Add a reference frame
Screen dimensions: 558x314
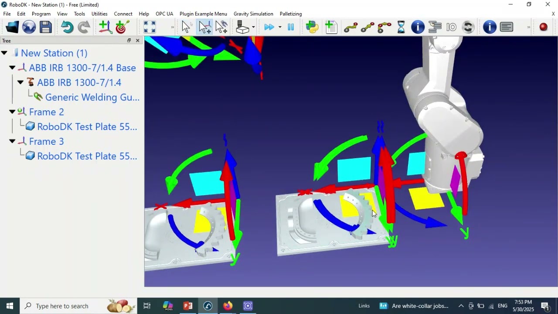pyautogui.click(x=105, y=27)
